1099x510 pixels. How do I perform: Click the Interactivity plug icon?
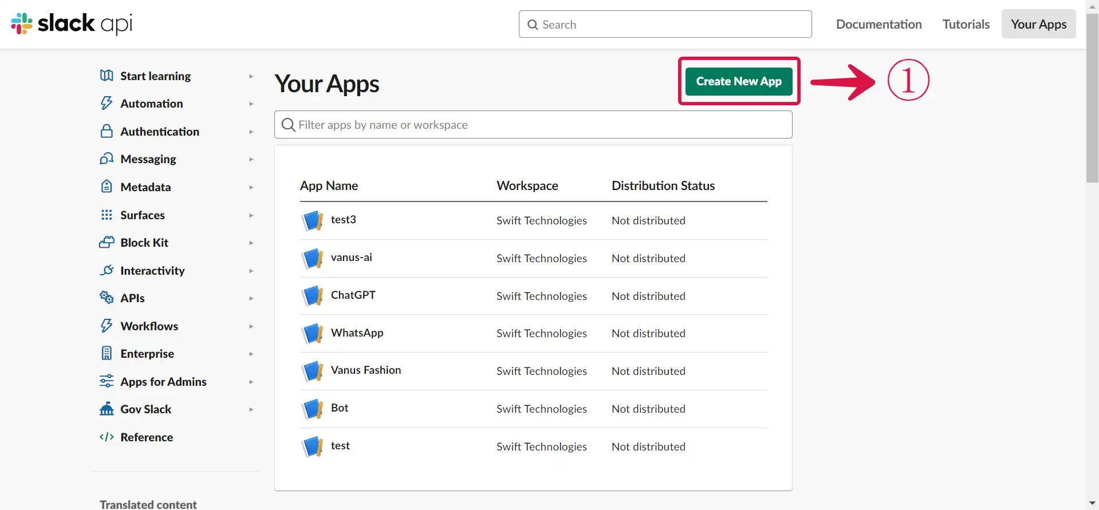tap(107, 270)
